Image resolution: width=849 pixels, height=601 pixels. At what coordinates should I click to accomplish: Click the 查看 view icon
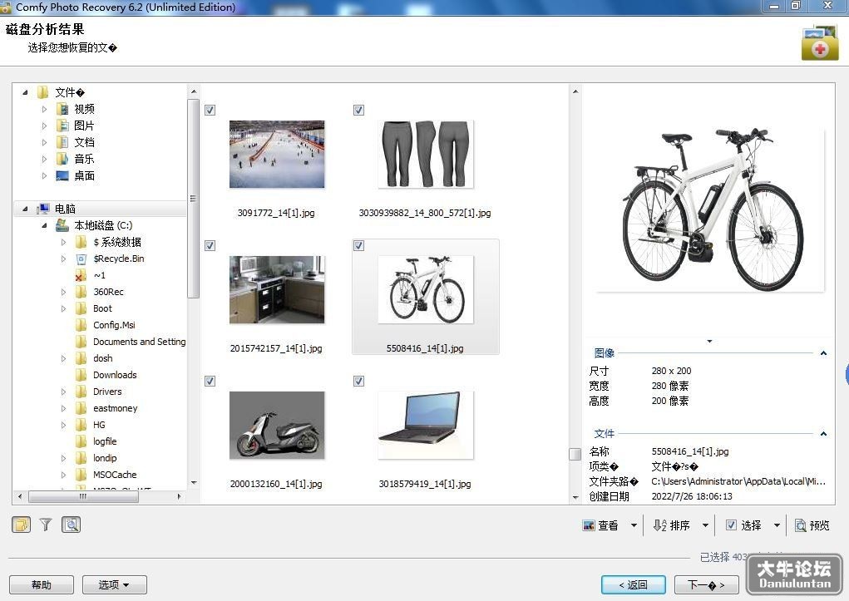[x=589, y=525]
